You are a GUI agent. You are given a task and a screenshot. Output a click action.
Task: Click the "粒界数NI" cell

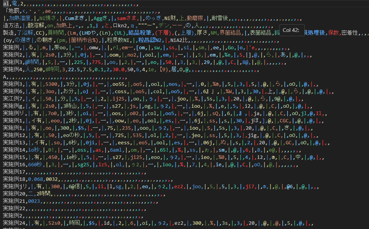[118, 40]
